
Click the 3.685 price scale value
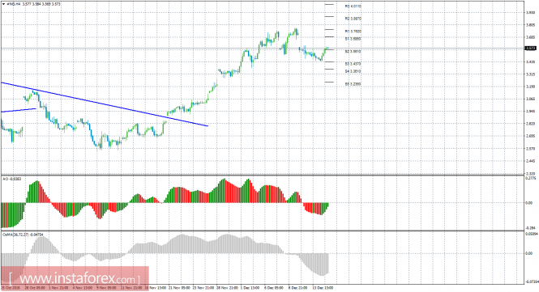click(x=530, y=37)
